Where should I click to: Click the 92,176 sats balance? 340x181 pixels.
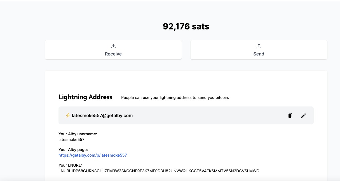(x=186, y=27)
